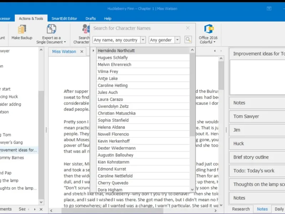Open the Help ribbon tab
Viewport: 285px width, 214px height.
pos(108,19)
